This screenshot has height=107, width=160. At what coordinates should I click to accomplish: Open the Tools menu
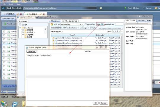click(11, 4)
